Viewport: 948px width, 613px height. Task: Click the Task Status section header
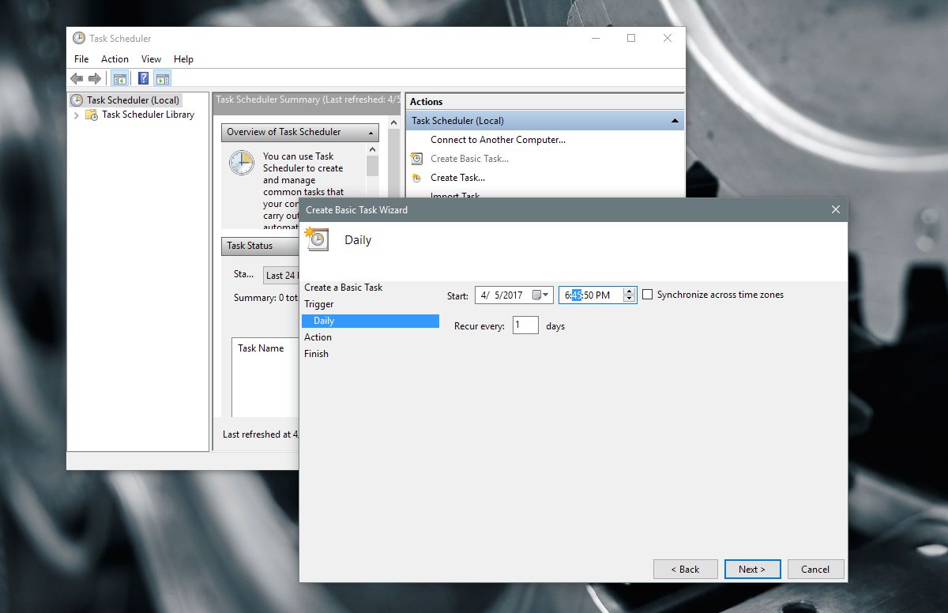(x=261, y=246)
